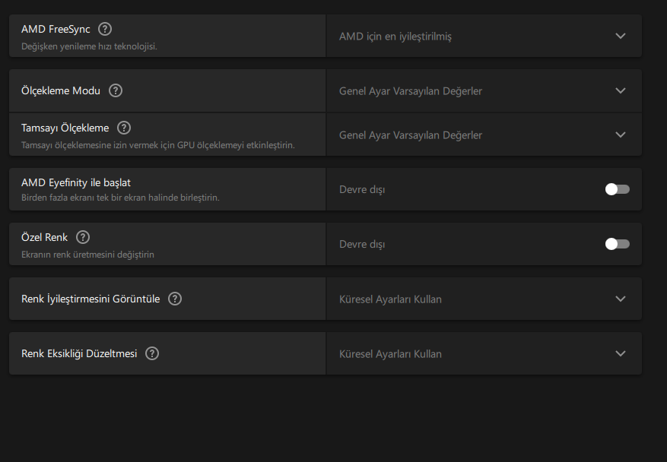Enable the AMD Eyefinity ile başlat toggle
The width and height of the screenshot is (667, 462).
(x=618, y=189)
